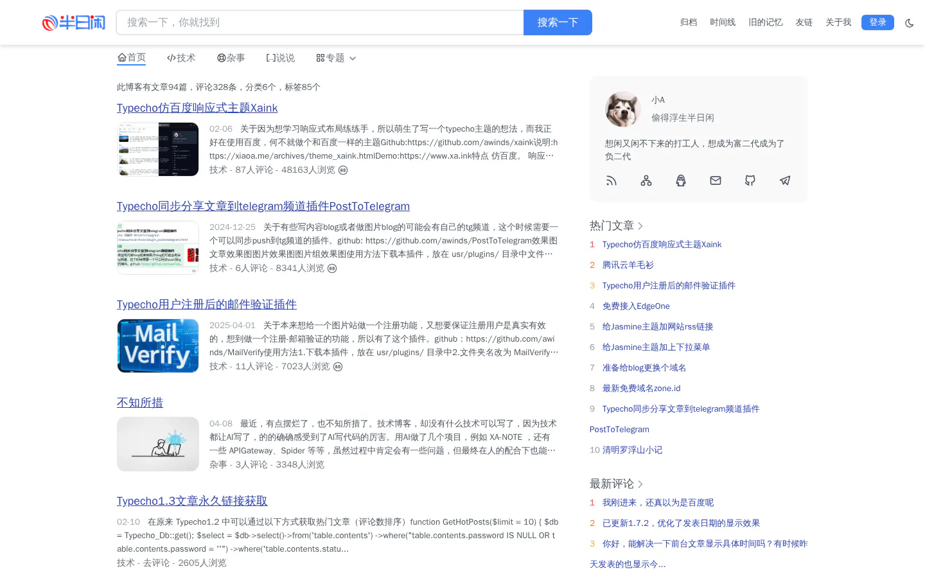Open the GitHub icon in profile card

click(750, 180)
